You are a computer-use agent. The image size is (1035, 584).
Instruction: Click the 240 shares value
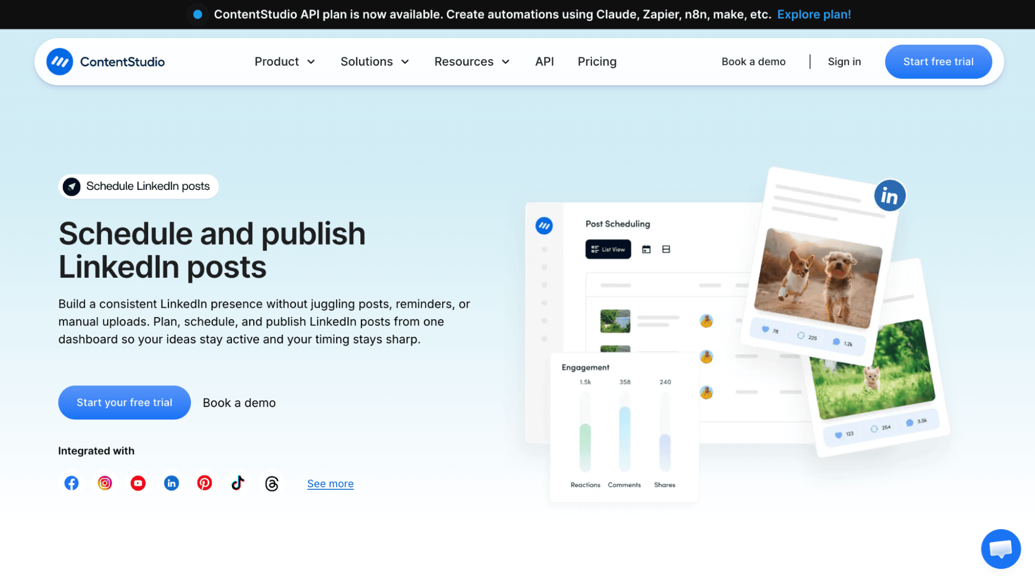point(665,382)
